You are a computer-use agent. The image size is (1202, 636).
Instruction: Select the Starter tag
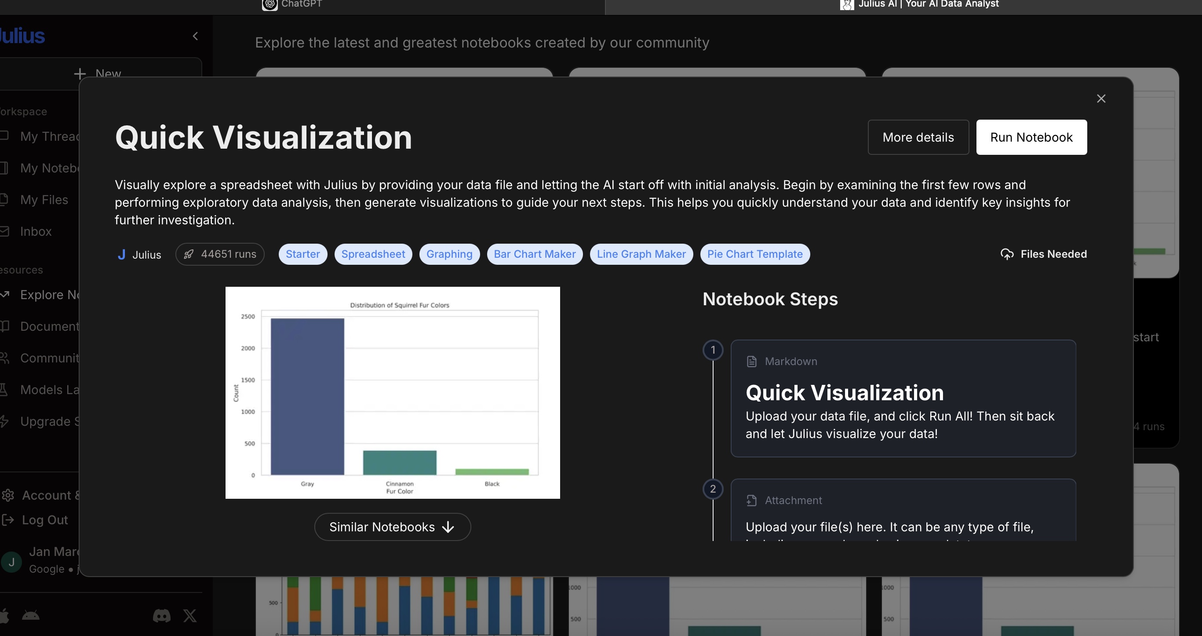[x=303, y=254]
